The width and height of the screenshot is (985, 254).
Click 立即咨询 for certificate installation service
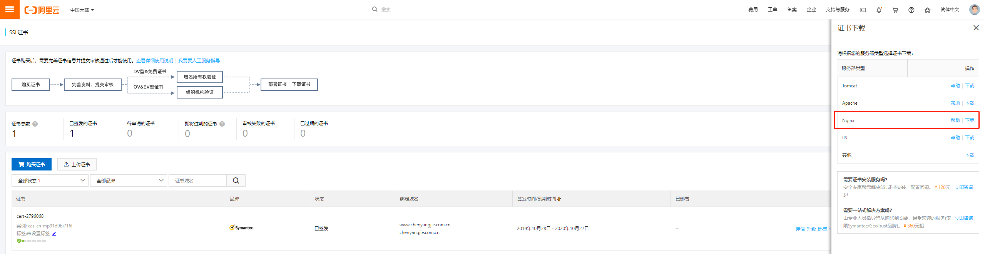pyautogui.click(x=963, y=187)
